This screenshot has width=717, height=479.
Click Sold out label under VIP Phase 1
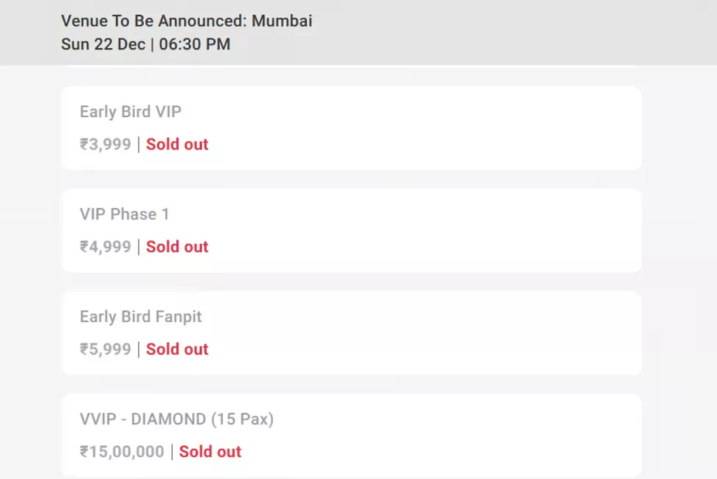pyautogui.click(x=177, y=247)
